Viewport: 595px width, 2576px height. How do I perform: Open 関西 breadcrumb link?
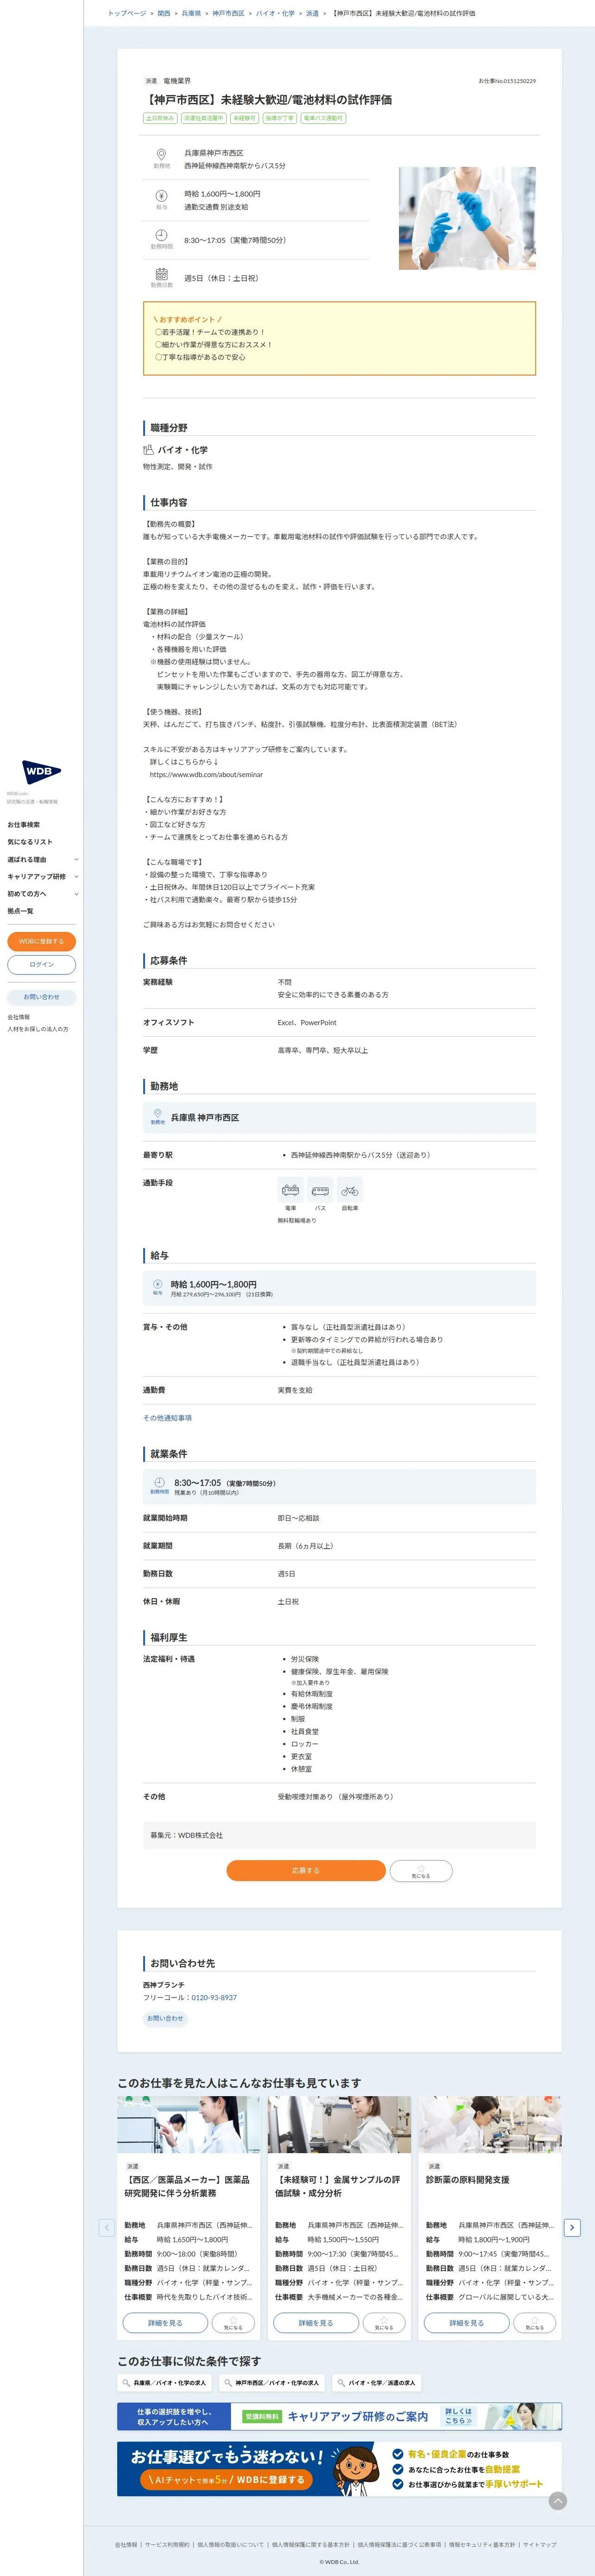(164, 14)
